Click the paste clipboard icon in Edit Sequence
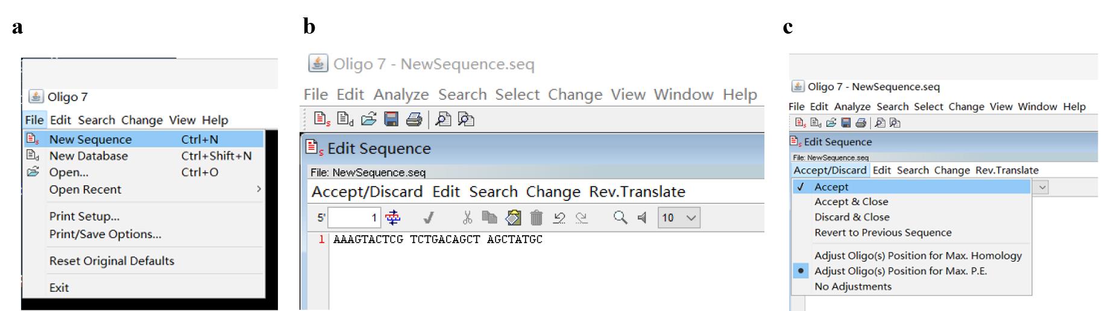 click(513, 217)
